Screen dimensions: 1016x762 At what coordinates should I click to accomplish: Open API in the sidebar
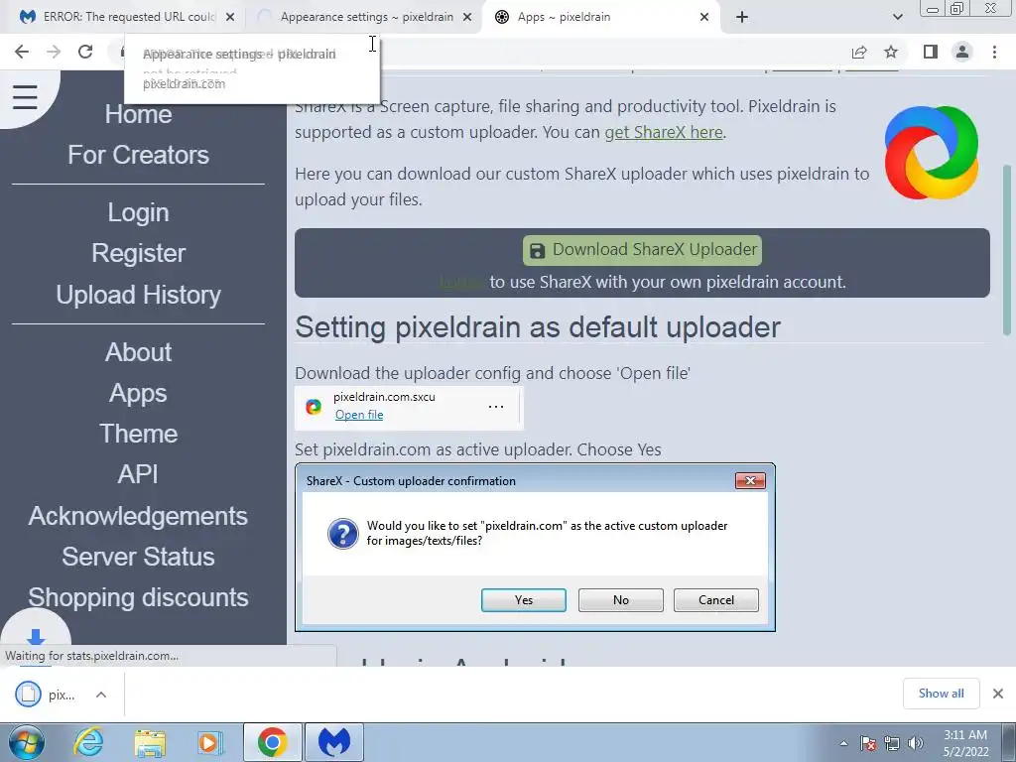tap(138, 474)
